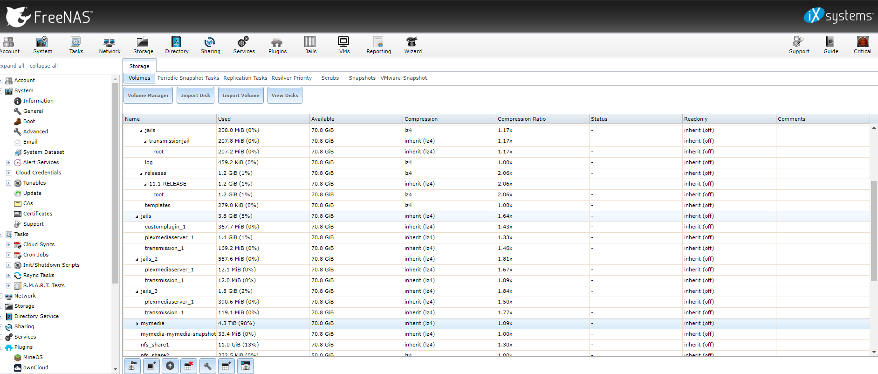Open Tasks from the top toolbar
The height and width of the screenshot is (374, 878).
point(76,45)
